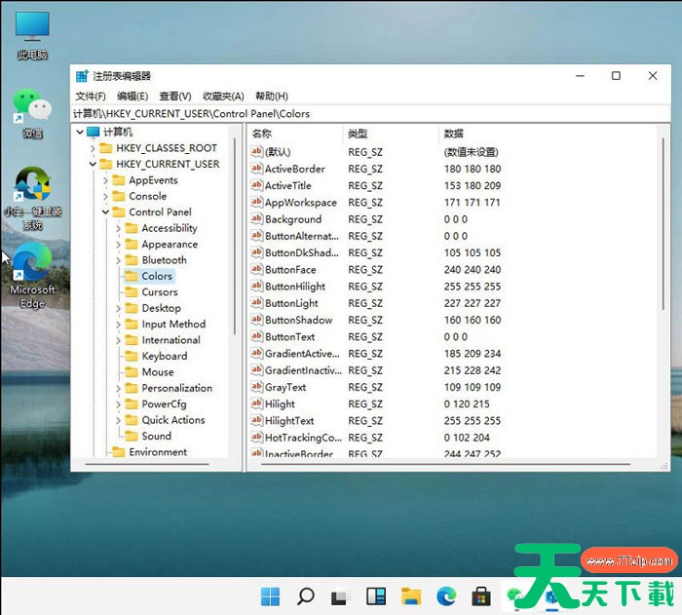Screen dimensions: 682x615
Task: Collapse the 计算机 root node
Action: tap(80, 132)
